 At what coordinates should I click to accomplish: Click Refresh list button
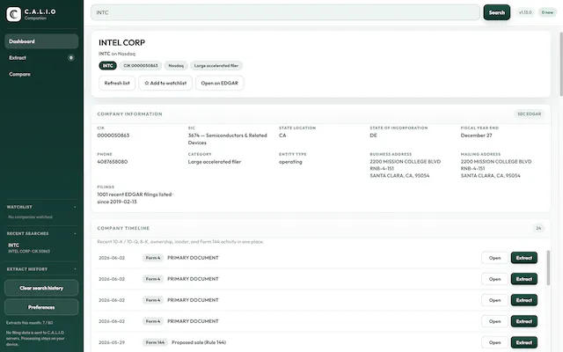pyautogui.click(x=117, y=83)
